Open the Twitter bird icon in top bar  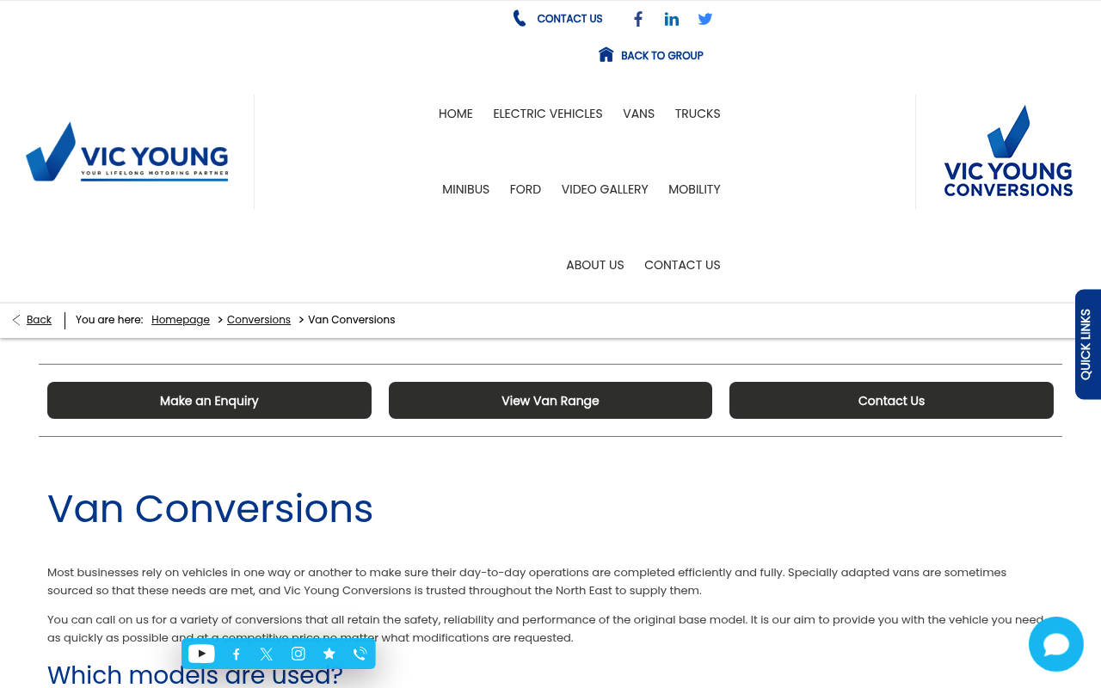[x=705, y=19]
